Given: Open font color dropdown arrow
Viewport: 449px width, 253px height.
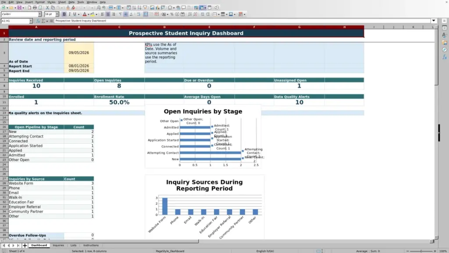Looking at the screenshot, I should click(88, 14).
